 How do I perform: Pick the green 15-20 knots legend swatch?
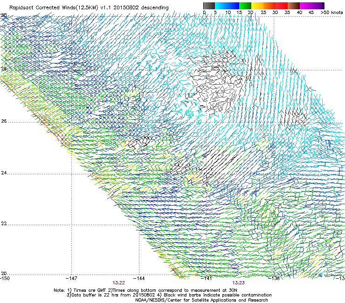coord(245,6)
